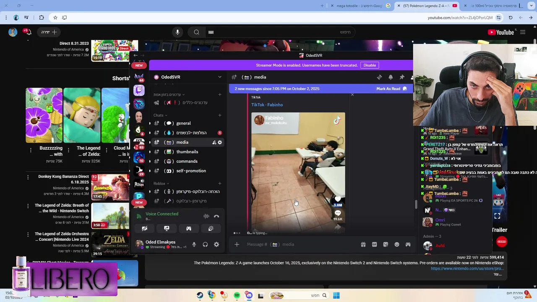Open the thumbnails channel
The image size is (537, 302).
pos(187,152)
